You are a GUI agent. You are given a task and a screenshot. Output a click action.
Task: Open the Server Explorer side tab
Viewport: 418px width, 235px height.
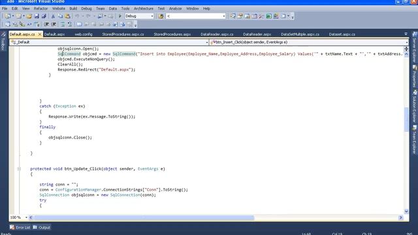point(415,48)
